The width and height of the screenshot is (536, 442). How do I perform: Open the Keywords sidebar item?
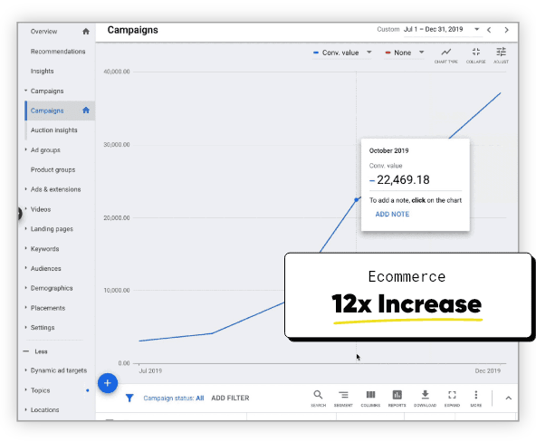44,249
